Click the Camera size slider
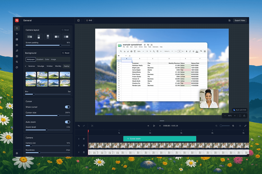This screenshot has height=174, width=262. click(x=48, y=146)
